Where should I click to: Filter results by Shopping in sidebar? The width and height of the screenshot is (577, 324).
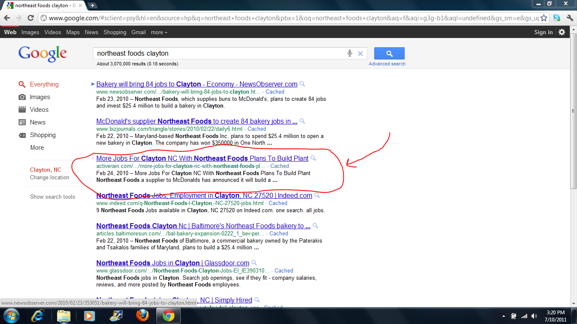[43, 135]
